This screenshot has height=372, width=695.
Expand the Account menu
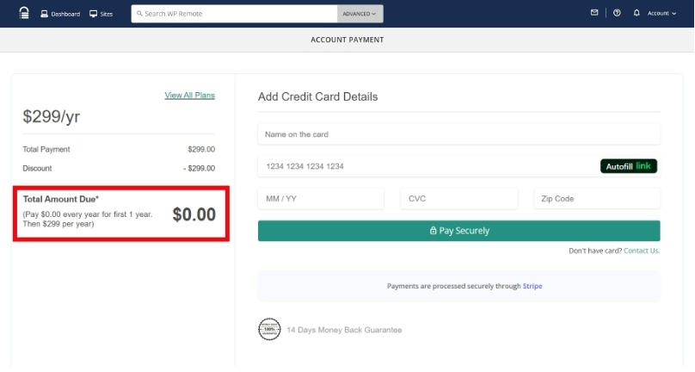(x=661, y=14)
